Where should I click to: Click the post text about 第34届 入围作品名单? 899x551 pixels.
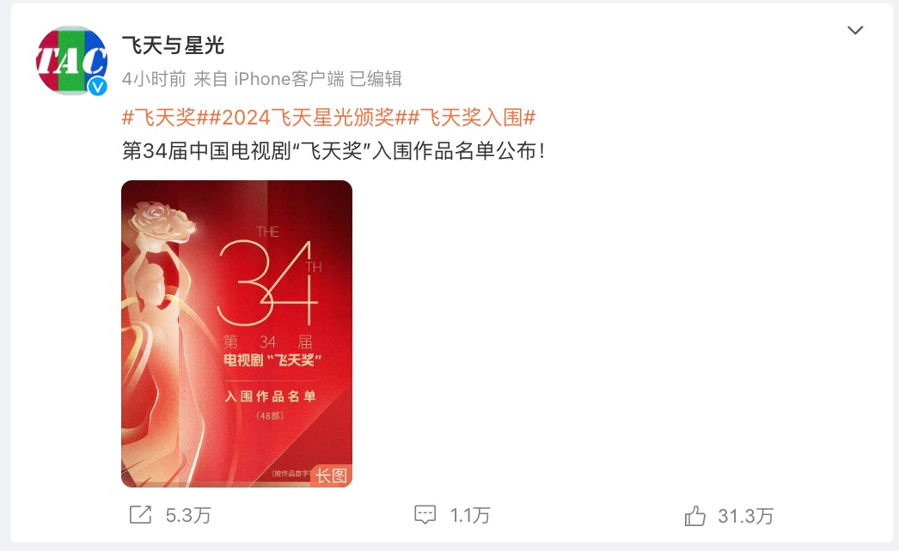coord(333,151)
